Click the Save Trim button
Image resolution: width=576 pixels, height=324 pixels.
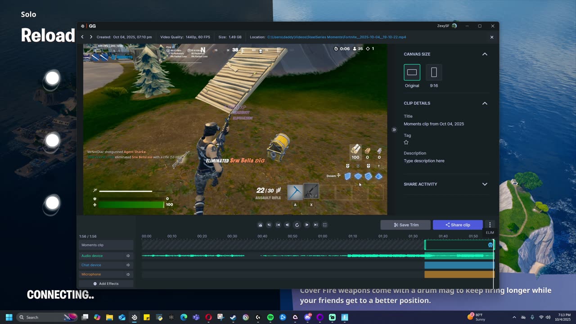405,225
